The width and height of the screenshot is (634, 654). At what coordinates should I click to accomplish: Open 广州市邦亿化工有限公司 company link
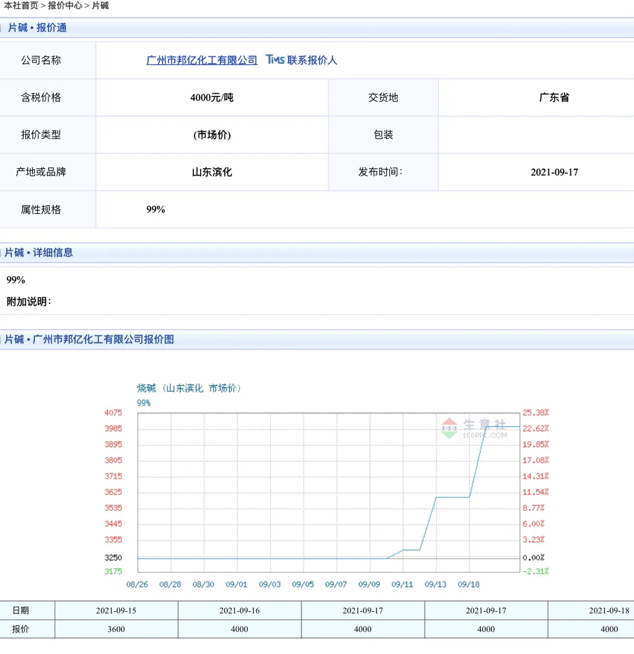tap(202, 60)
